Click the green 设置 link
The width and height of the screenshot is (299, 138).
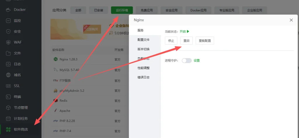coord(197,60)
